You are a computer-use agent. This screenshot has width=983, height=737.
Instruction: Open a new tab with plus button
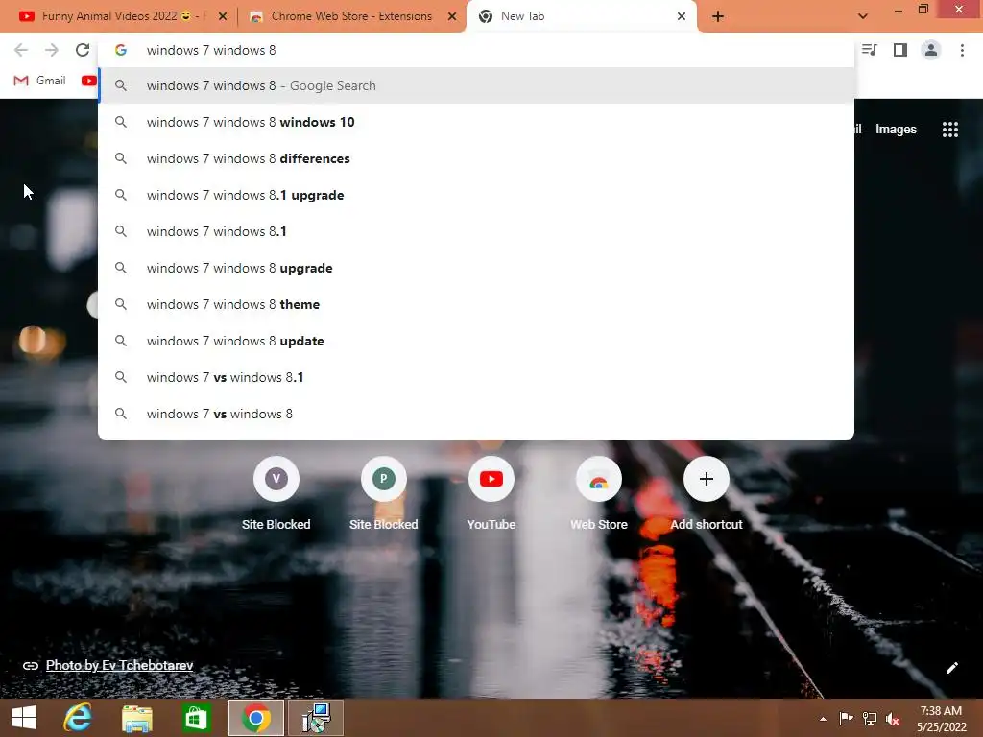tap(718, 16)
